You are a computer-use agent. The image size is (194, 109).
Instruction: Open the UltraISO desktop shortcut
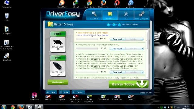(x=131, y=97)
